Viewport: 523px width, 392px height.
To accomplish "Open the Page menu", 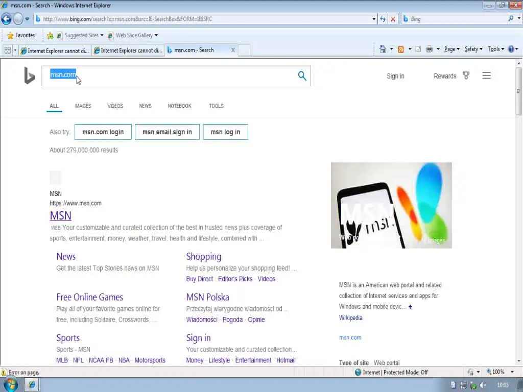I will [451, 50].
